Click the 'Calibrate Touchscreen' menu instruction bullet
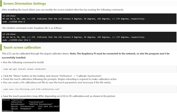Screen dimensions: 177x112 coord(52,76)
